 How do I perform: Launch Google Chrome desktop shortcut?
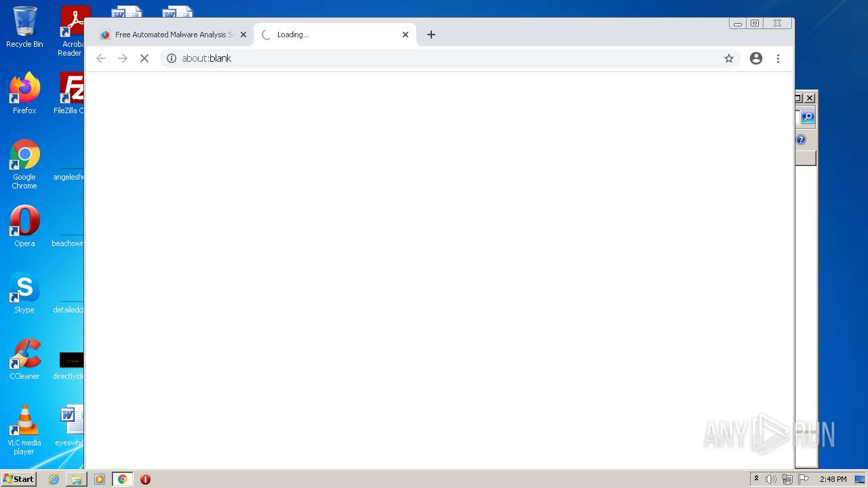(24, 164)
